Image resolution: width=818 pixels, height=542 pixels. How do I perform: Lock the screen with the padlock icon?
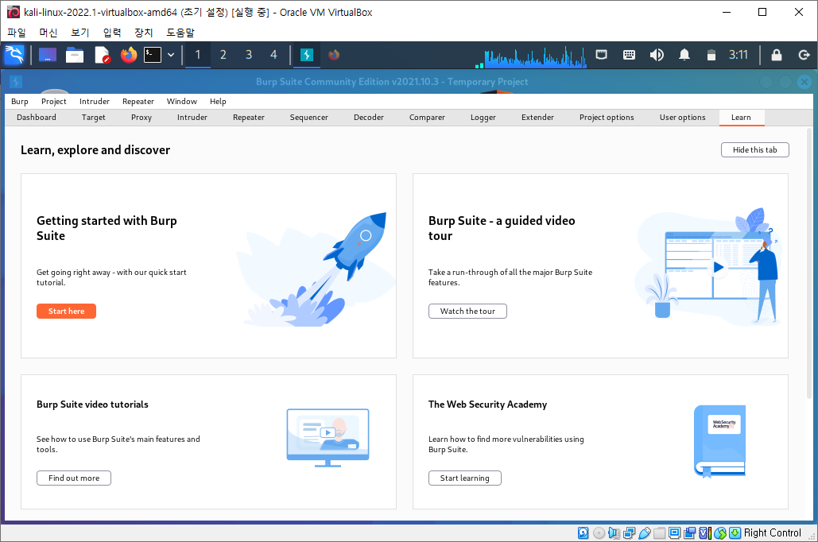pyautogui.click(x=776, y=55)
